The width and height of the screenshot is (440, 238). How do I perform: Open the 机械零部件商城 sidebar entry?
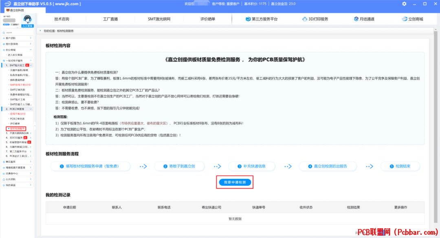point(18,142)
